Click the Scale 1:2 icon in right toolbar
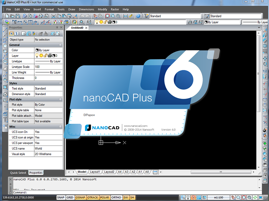 click(265, 71)
